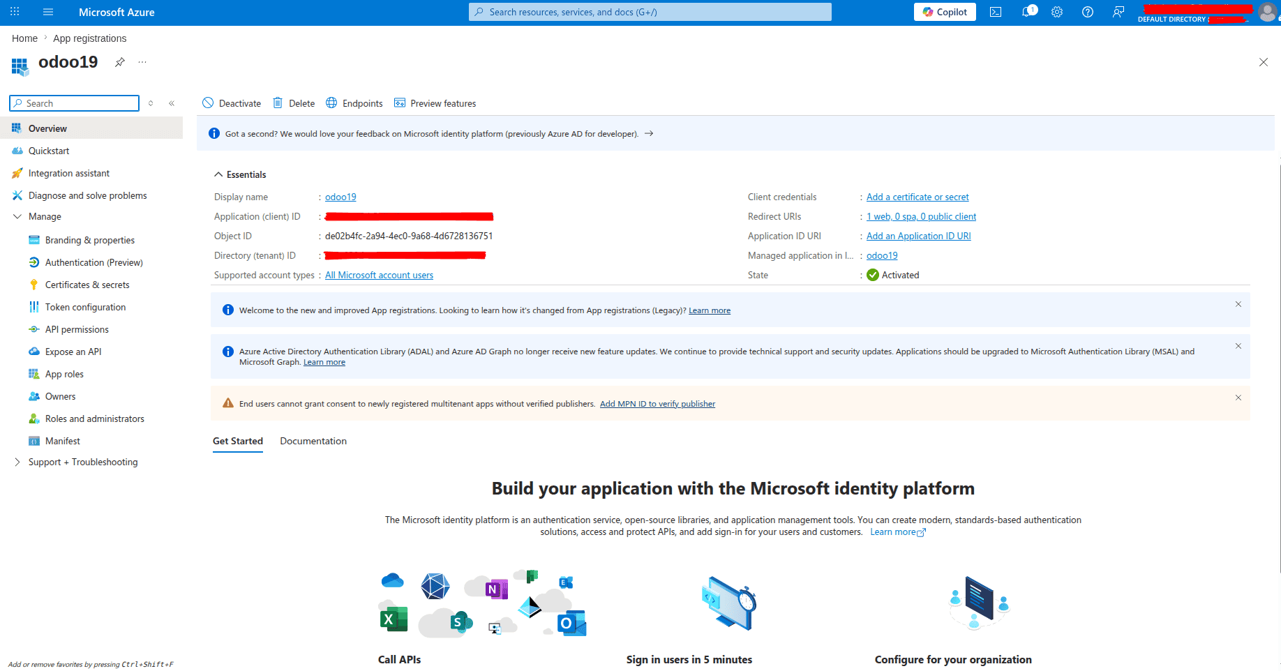The image size is (1281, 671).
Task: Click All Microsoft account users link
Action: click(379, 275)
